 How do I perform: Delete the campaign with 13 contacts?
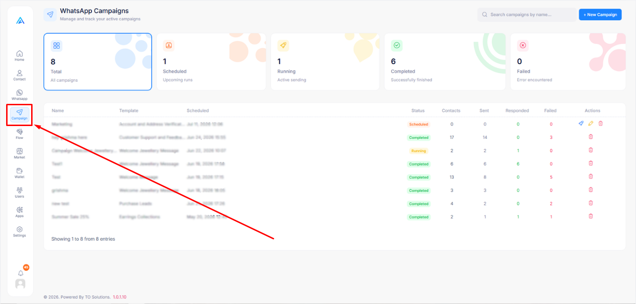pos(591,176)
